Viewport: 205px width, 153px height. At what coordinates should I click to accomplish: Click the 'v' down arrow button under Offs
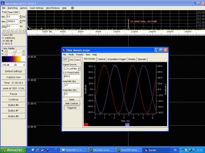24,31
